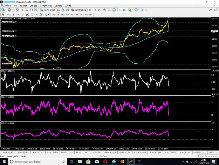Expand the new chart dropdown arrow
Screen dimensions: 219x165
6,10
